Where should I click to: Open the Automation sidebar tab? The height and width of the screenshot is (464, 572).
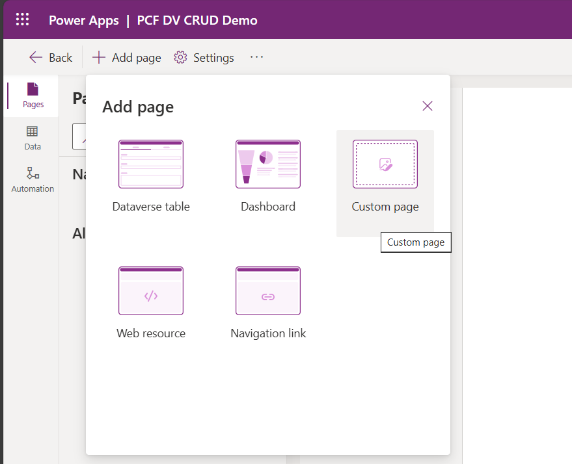coord(33,180)
